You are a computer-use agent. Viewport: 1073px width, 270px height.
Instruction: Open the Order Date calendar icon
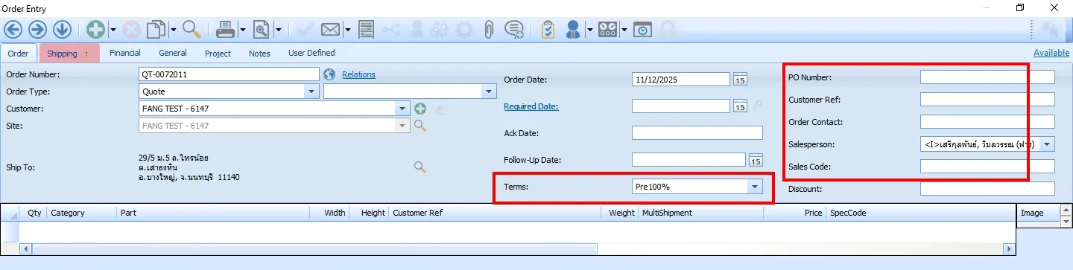pyautogui.click(x=740, y=80)
